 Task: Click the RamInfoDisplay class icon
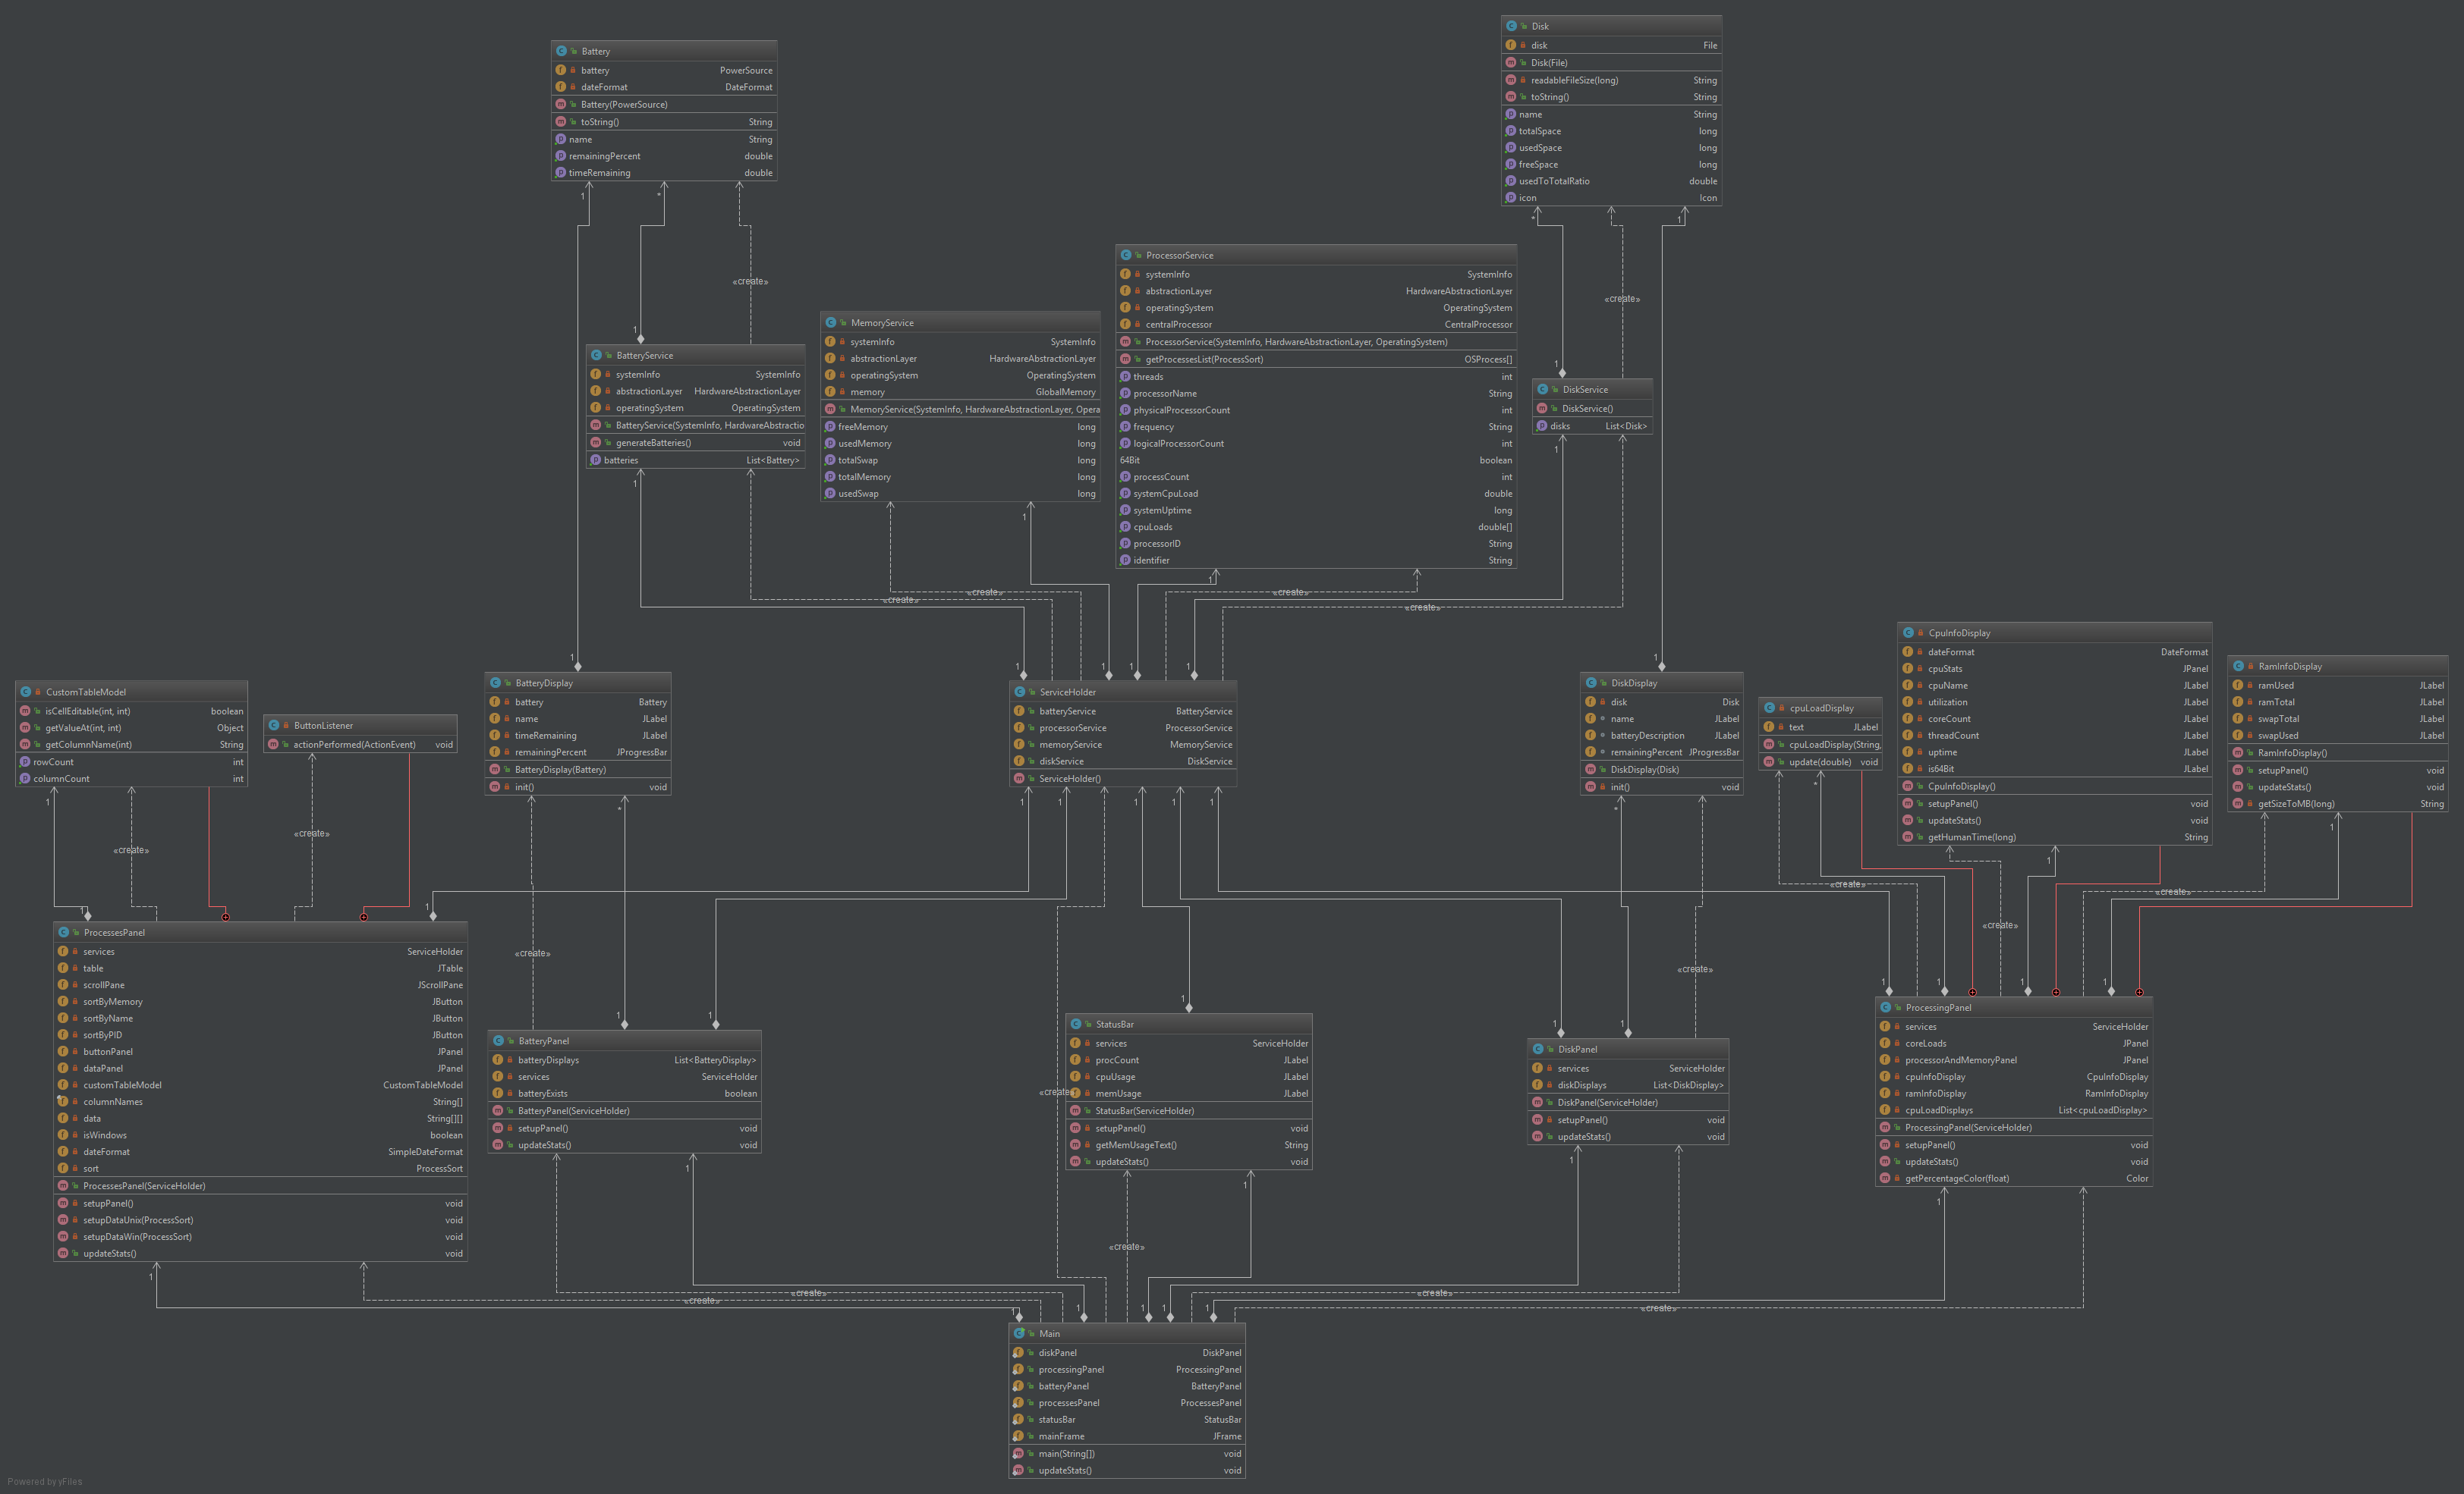coord(2238,667)
